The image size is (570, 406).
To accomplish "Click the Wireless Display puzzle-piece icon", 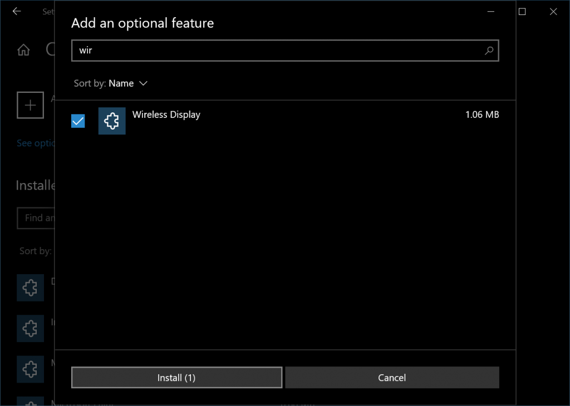I will pyautogui.click(x=112, y=121).
